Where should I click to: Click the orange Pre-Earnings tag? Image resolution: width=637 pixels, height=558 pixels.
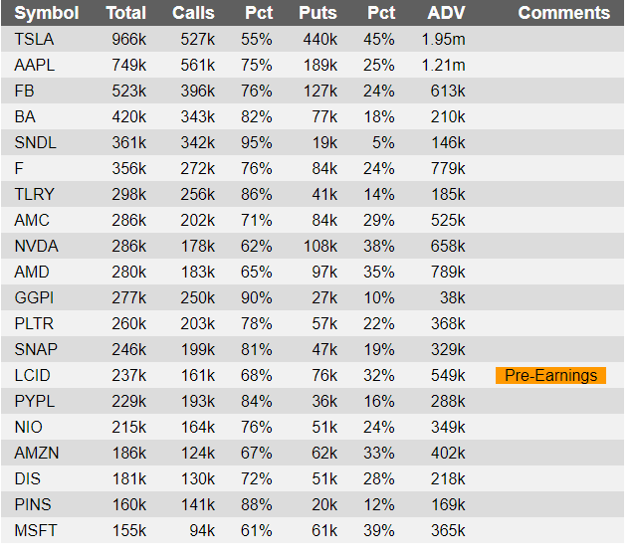click(x=550, y=375)
